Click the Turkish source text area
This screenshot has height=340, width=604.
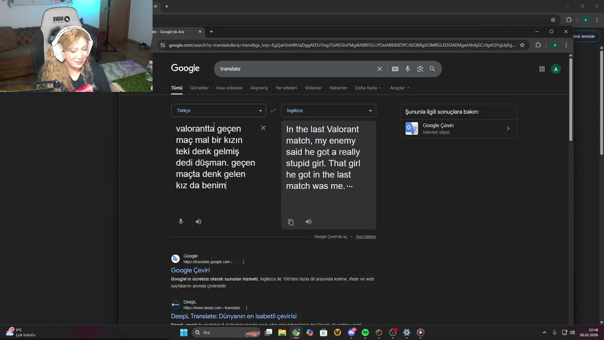click(216, 157)
